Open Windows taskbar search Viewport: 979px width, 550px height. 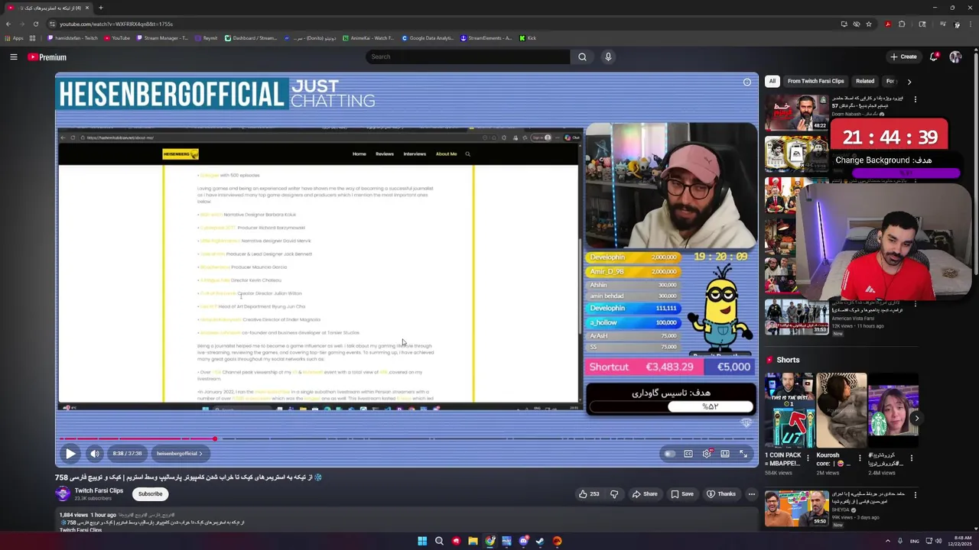pyautogui.click(x=439, y=541)
